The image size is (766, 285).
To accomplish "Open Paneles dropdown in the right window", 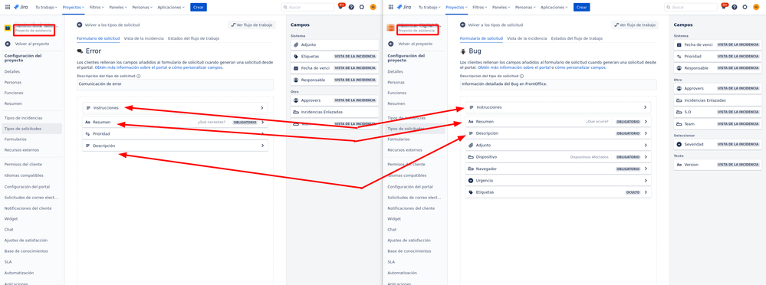I will tap(501, 8).
